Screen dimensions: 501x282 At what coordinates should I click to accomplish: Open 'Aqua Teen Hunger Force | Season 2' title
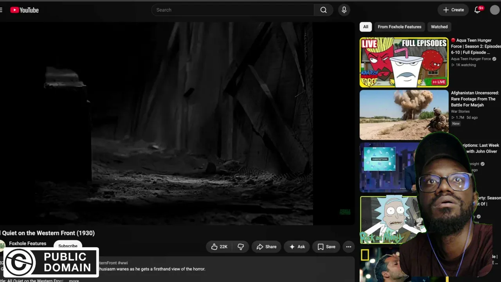(476, 46)
